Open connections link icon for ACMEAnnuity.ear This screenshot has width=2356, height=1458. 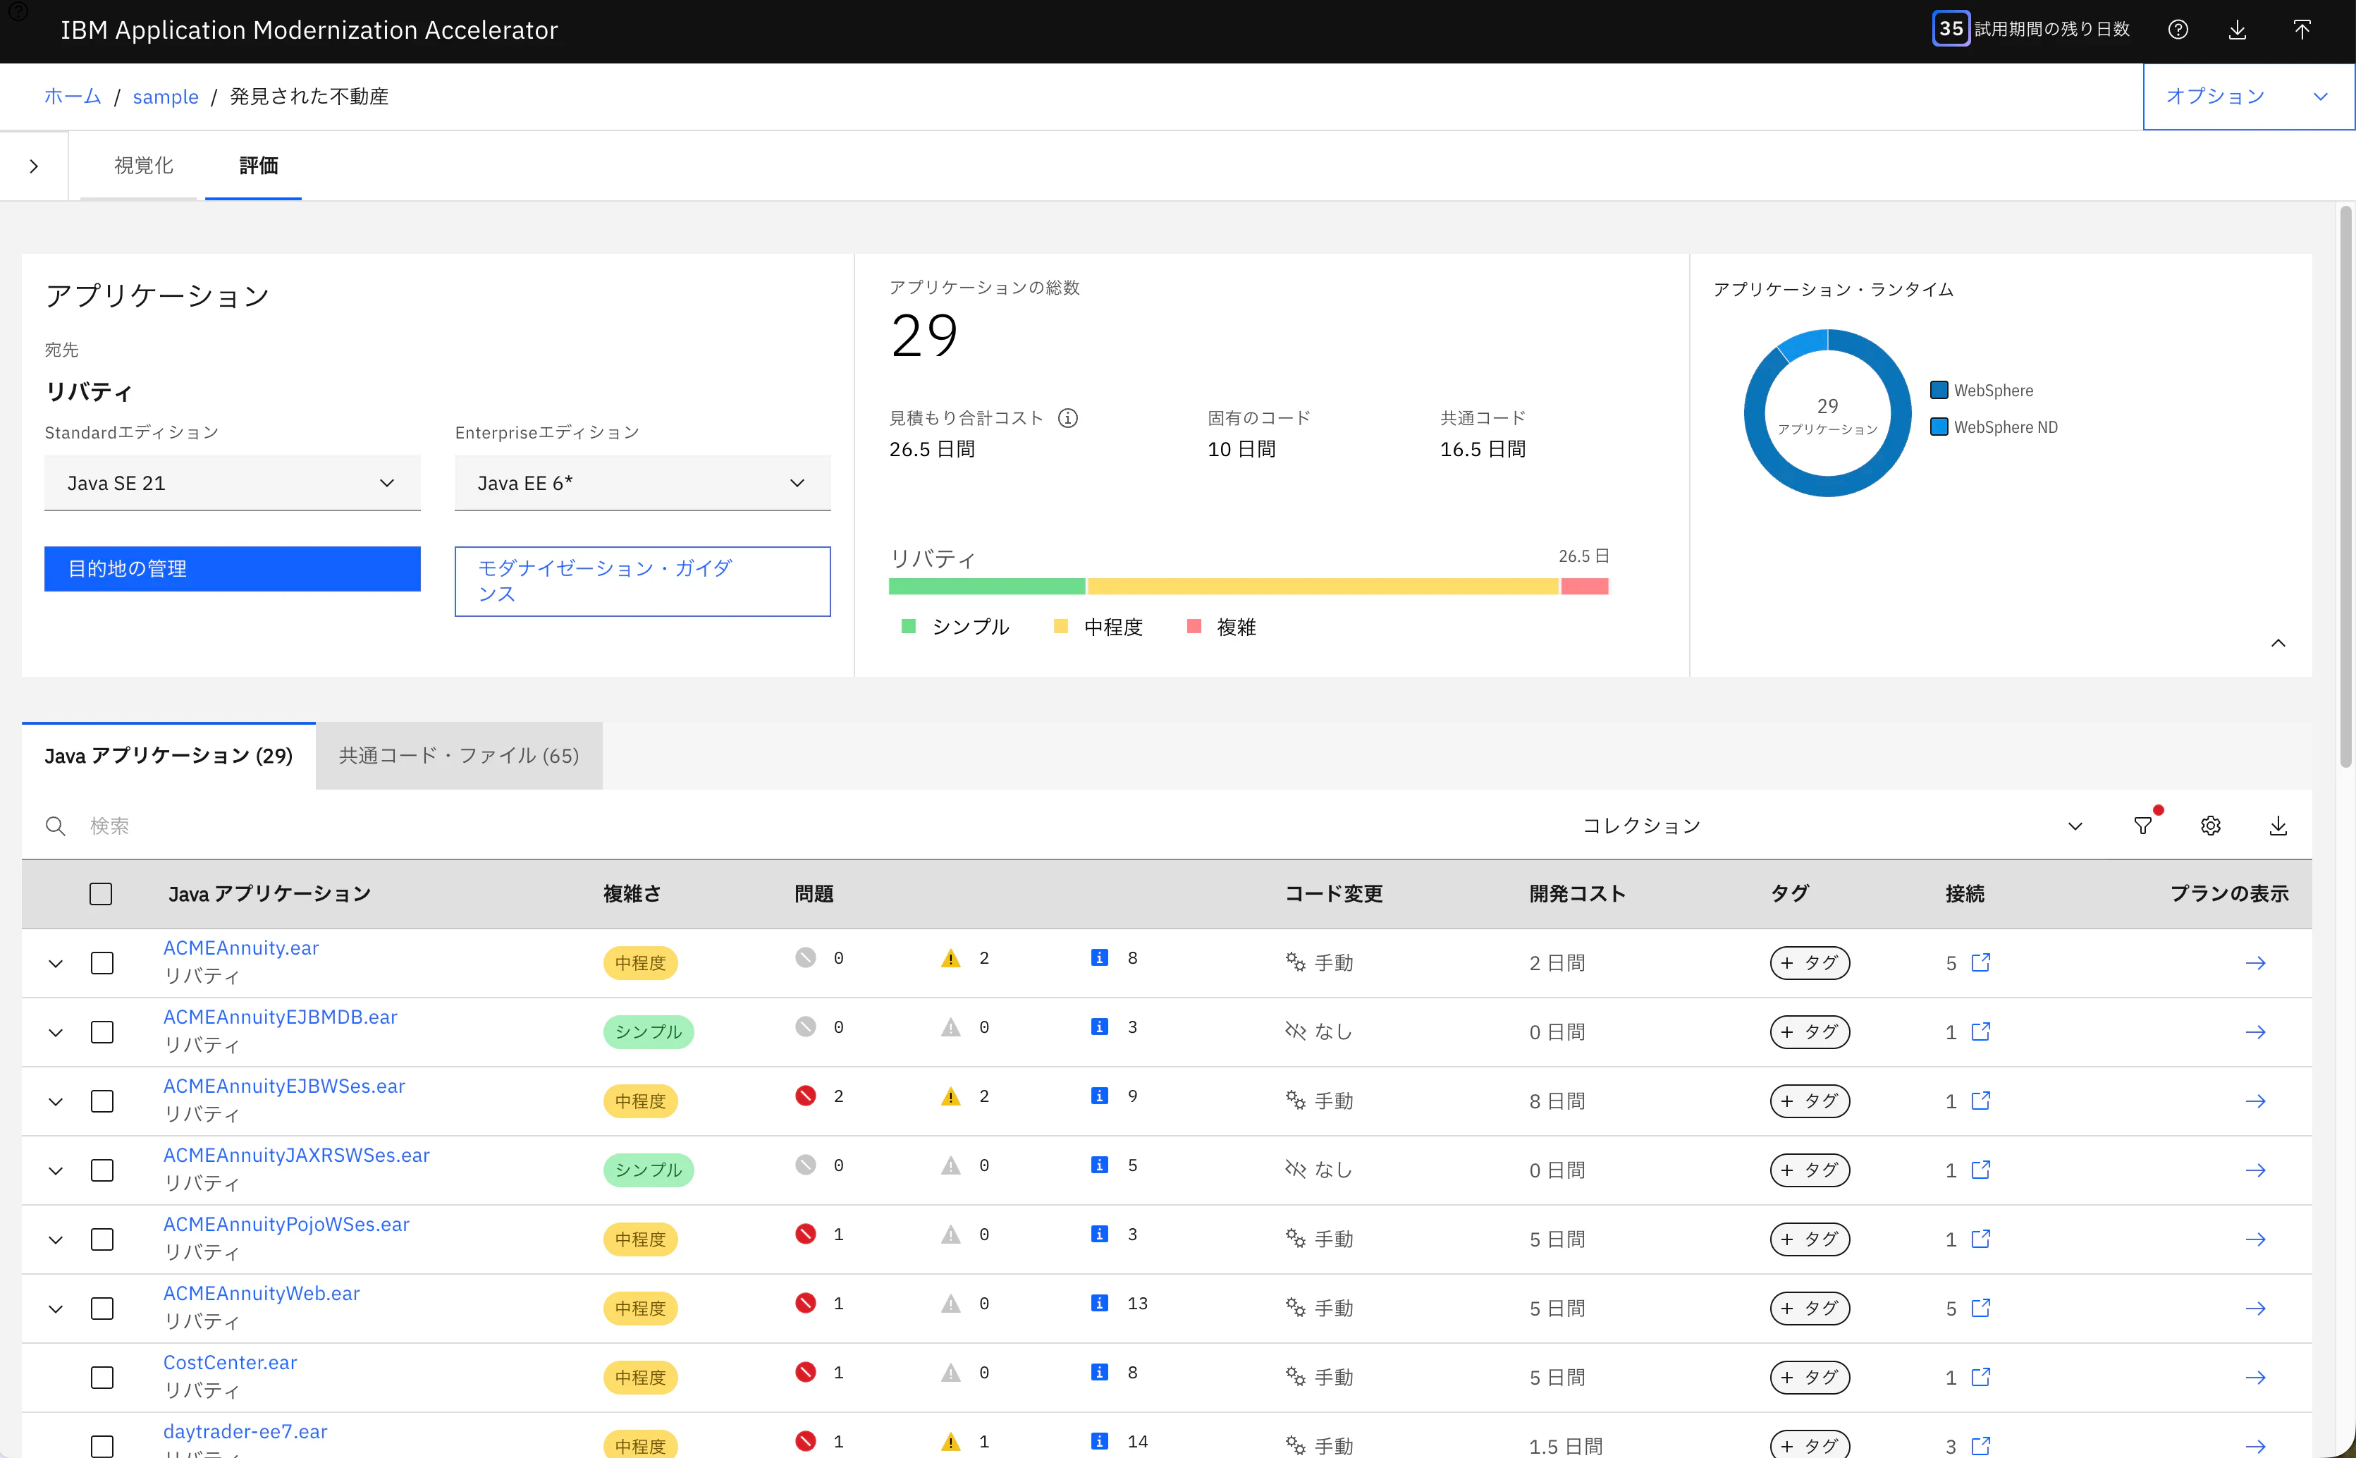coord(1981,962)
